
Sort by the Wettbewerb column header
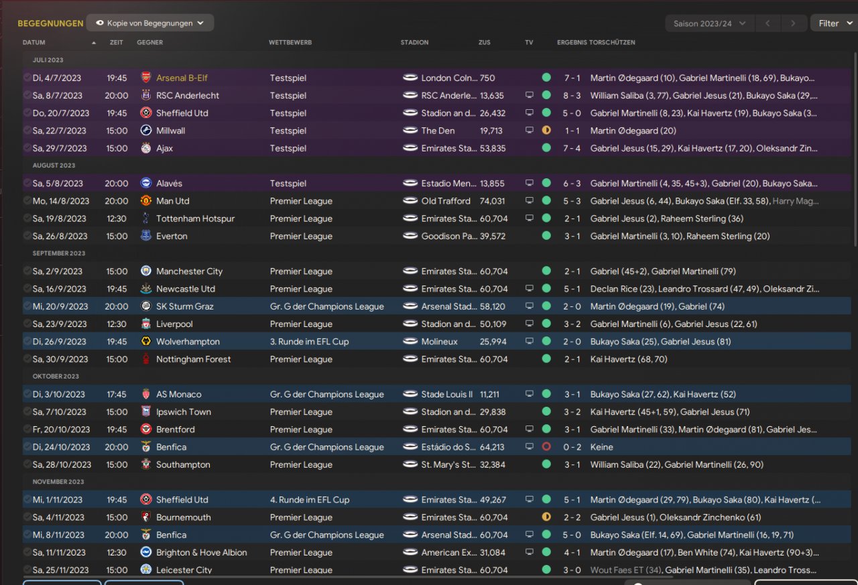click(290, 42)
